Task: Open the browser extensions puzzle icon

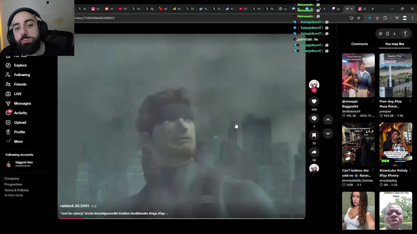Action: pyautogui.click(x=385, y=18)
